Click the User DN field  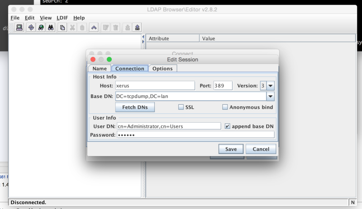click(x=169, y=126)
